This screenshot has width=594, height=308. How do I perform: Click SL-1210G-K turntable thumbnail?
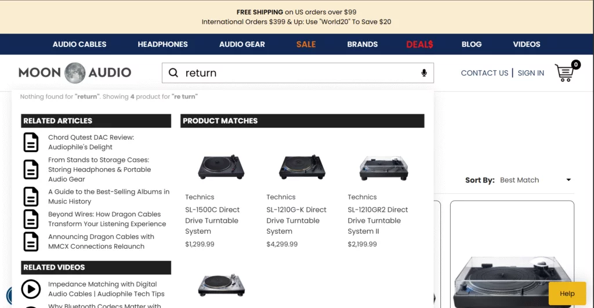click(302, 166)
